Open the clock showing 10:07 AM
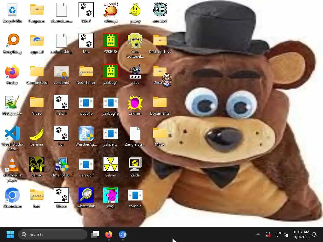This screenshot has width=323, height=242. point(301,234)
